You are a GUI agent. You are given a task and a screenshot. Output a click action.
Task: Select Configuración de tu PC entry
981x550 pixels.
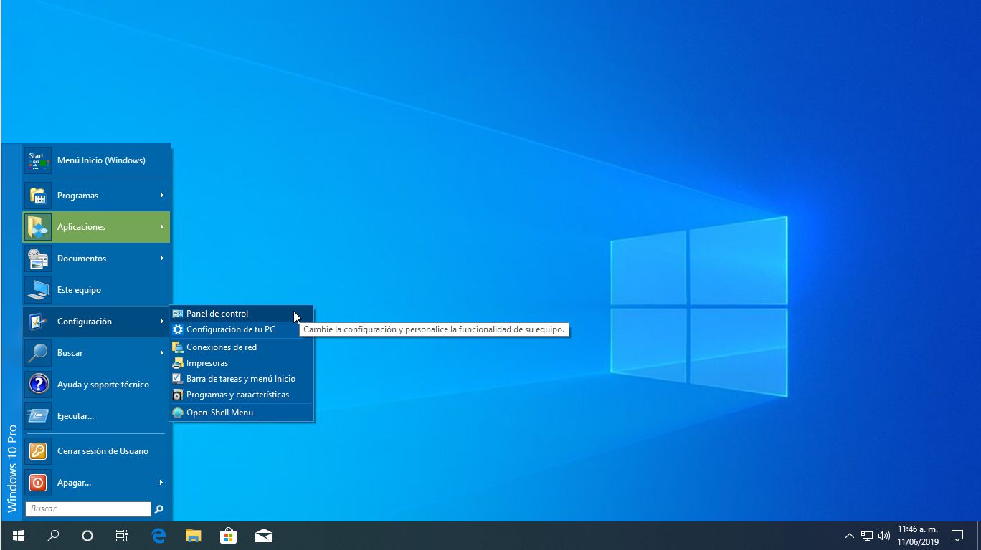[242, 329]
